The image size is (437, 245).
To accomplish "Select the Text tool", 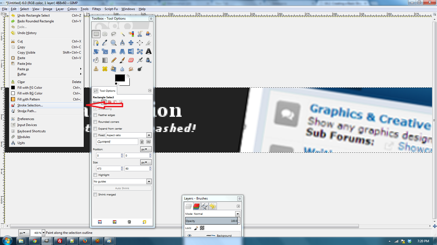I will (x=149, y=51).
